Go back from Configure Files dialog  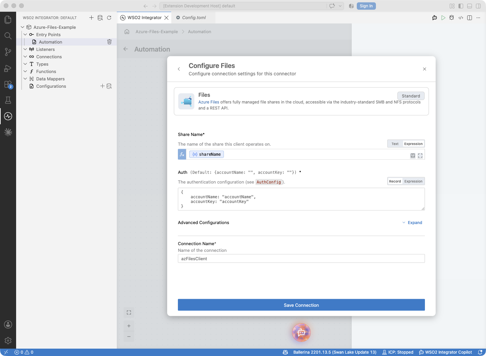point(179,69)
